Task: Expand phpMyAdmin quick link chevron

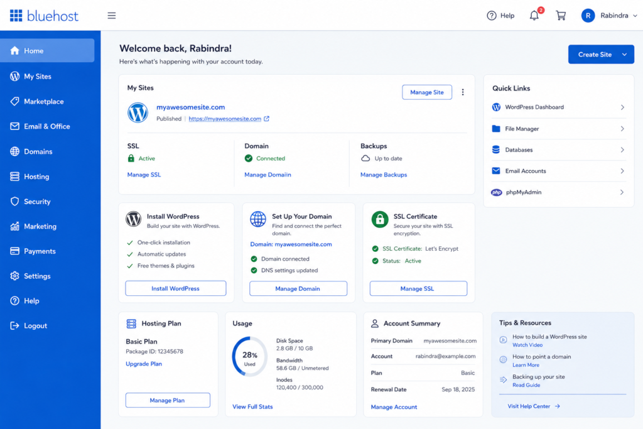Action: point(622,192)
